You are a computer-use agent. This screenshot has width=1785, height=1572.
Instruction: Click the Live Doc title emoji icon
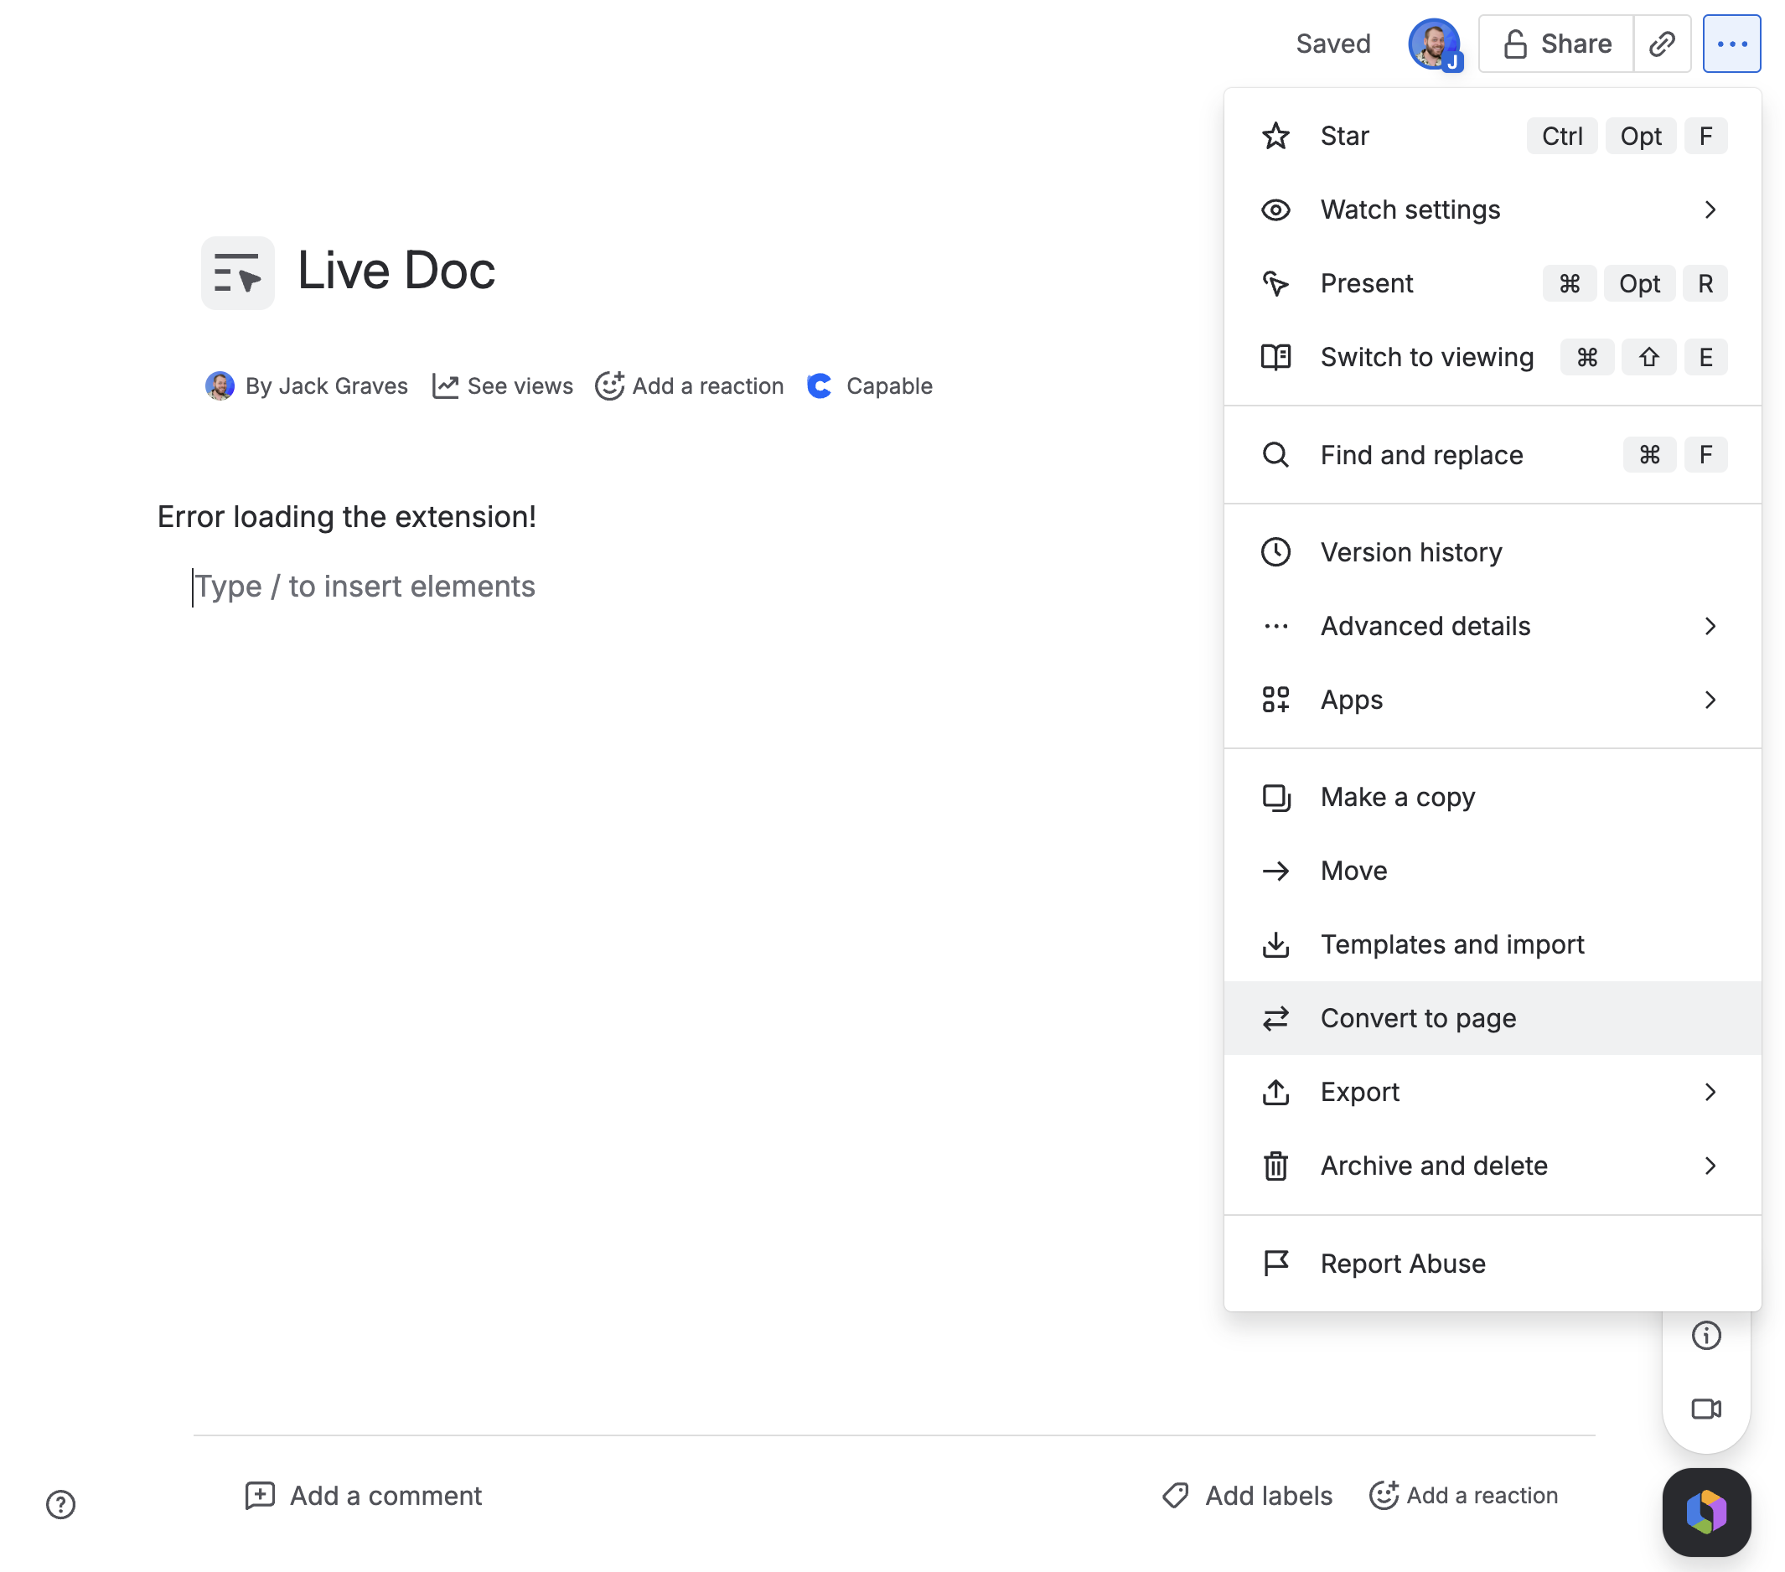point(237,272)
